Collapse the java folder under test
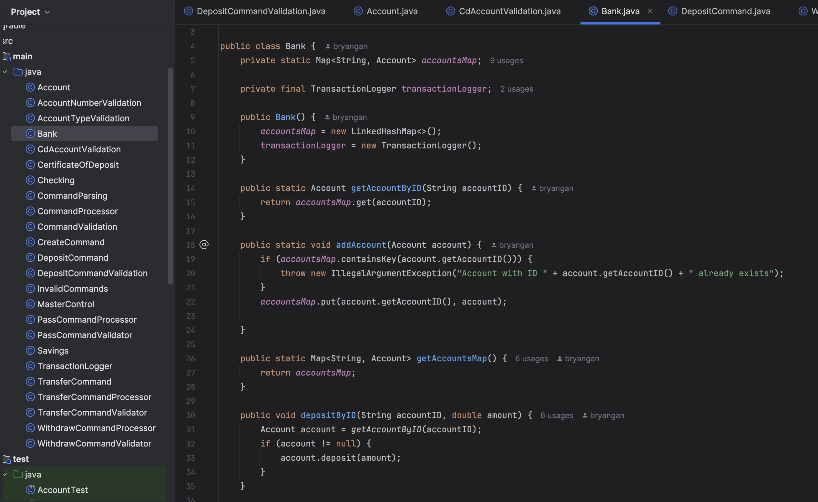 click(x=5, y=475)
